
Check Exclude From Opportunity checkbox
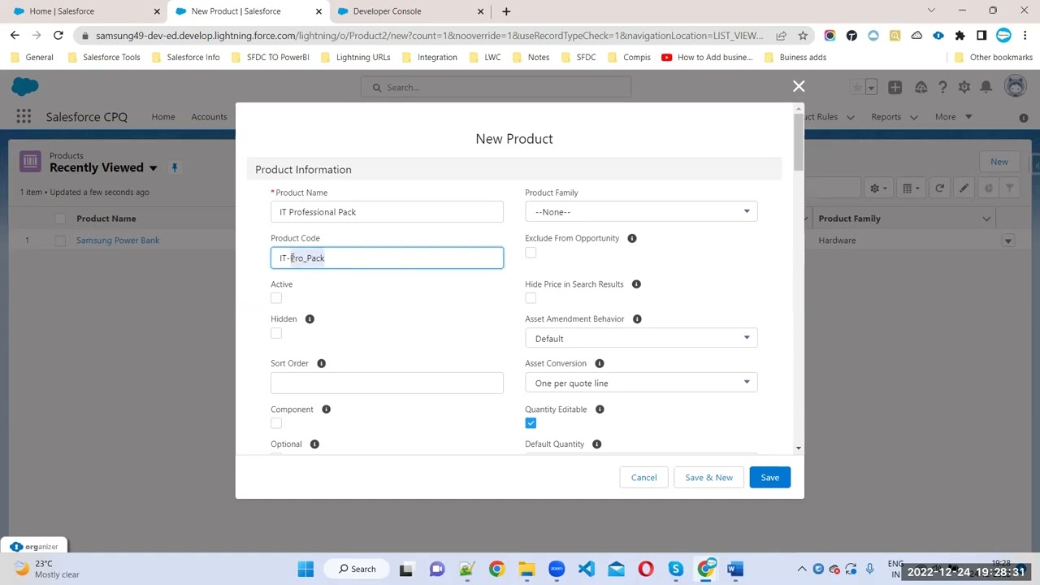(x=531, y=253)
